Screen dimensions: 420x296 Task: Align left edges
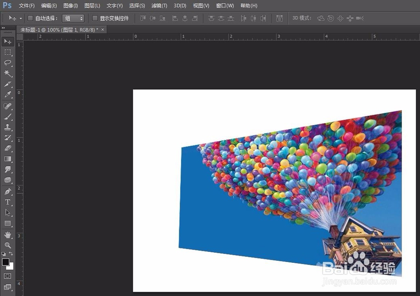coord(175,18)
